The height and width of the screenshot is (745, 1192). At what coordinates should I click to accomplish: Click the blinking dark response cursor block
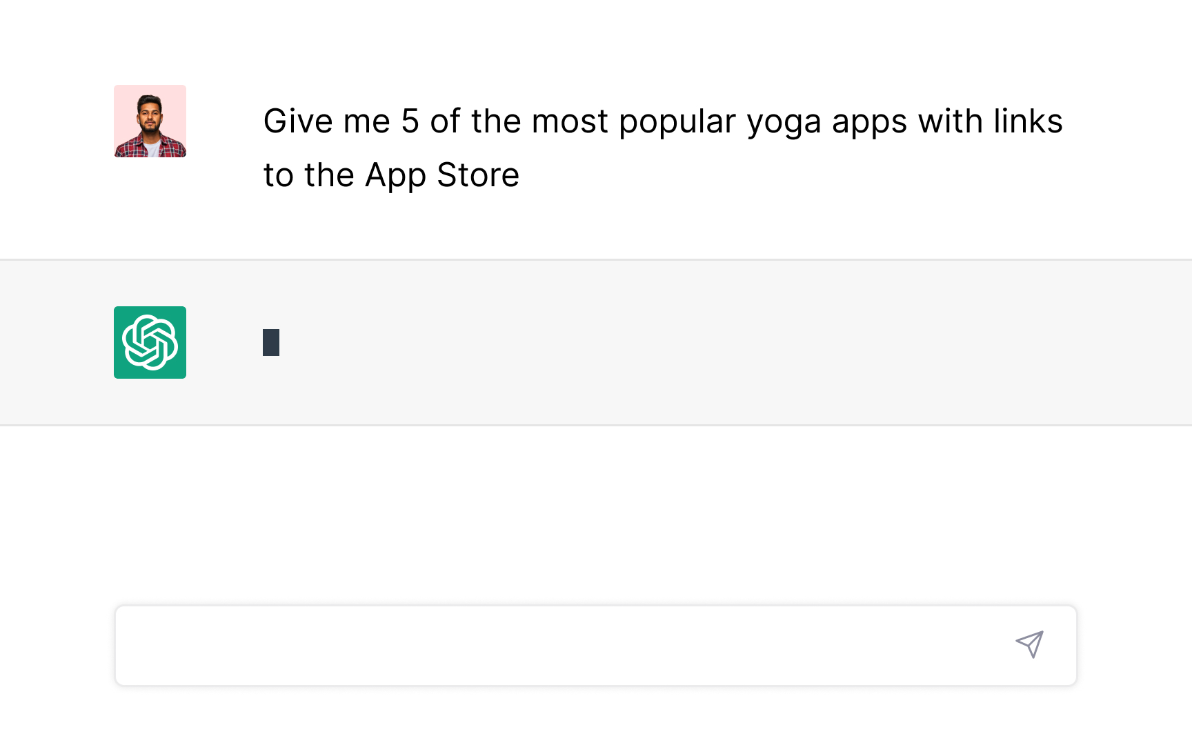point(271,342)
